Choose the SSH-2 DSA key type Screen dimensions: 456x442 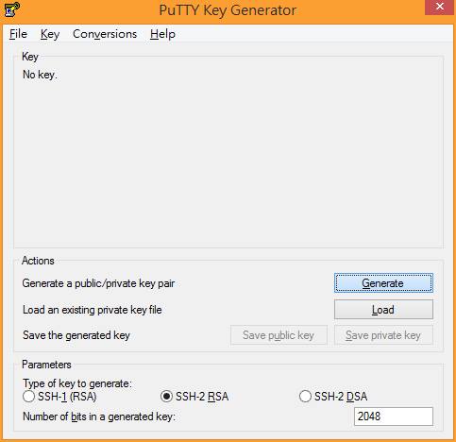click(x=333, y=397)
